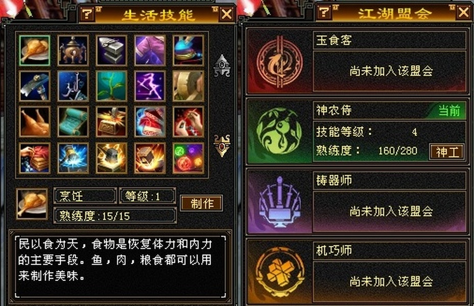Open help for the 江湖盟会 panel
This screenshot has height=306, width=474.
coord(324,12)
